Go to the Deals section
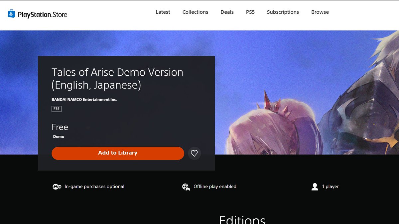 coord(227,12)
